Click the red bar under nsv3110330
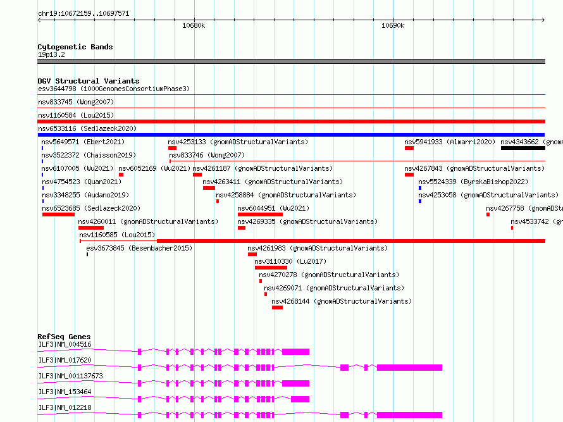 tap(271, 268)
